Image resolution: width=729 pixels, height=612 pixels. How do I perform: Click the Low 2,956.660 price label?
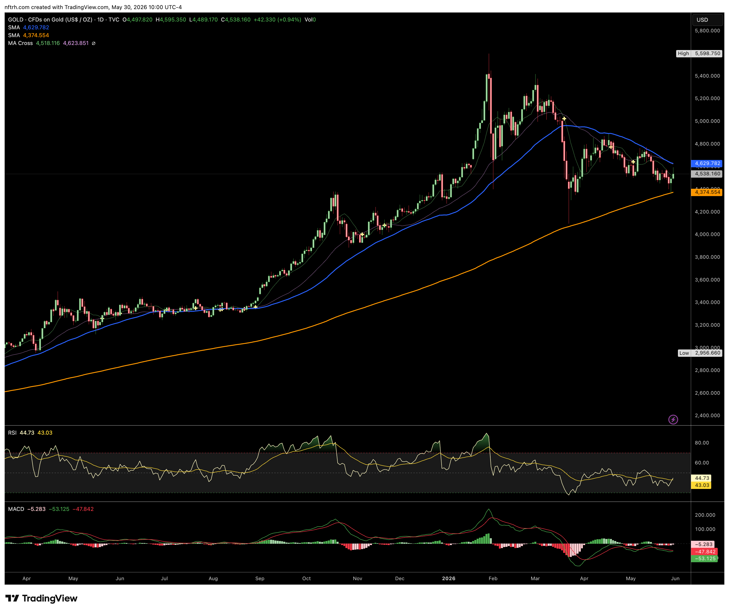[700, 353]
